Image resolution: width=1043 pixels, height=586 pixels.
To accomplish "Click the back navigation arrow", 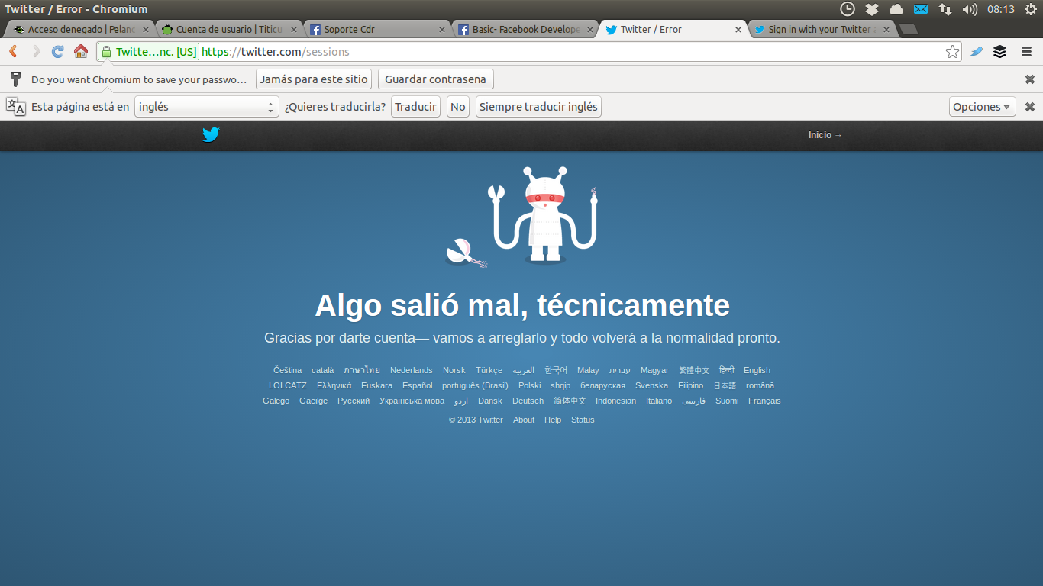I will [13, 52].
